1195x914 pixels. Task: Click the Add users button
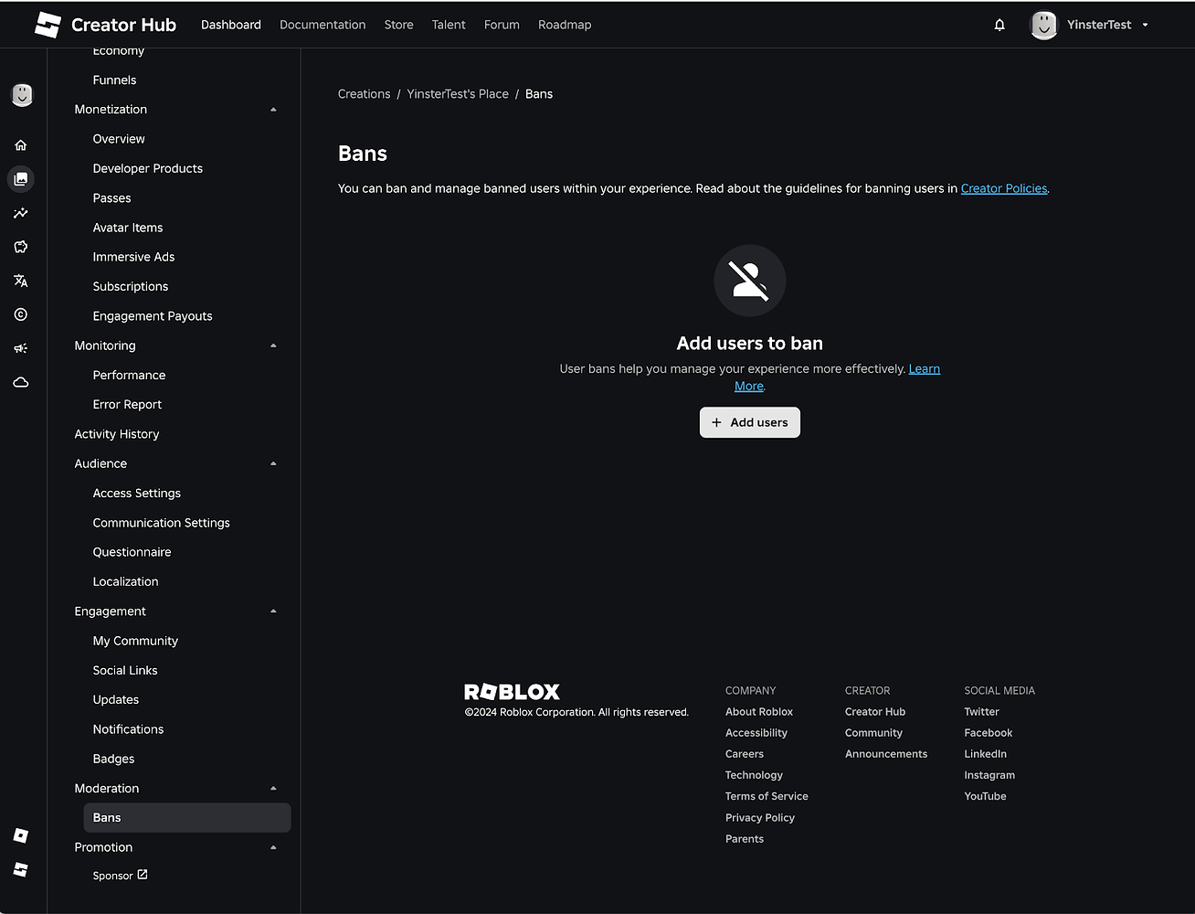coord(749,422)
